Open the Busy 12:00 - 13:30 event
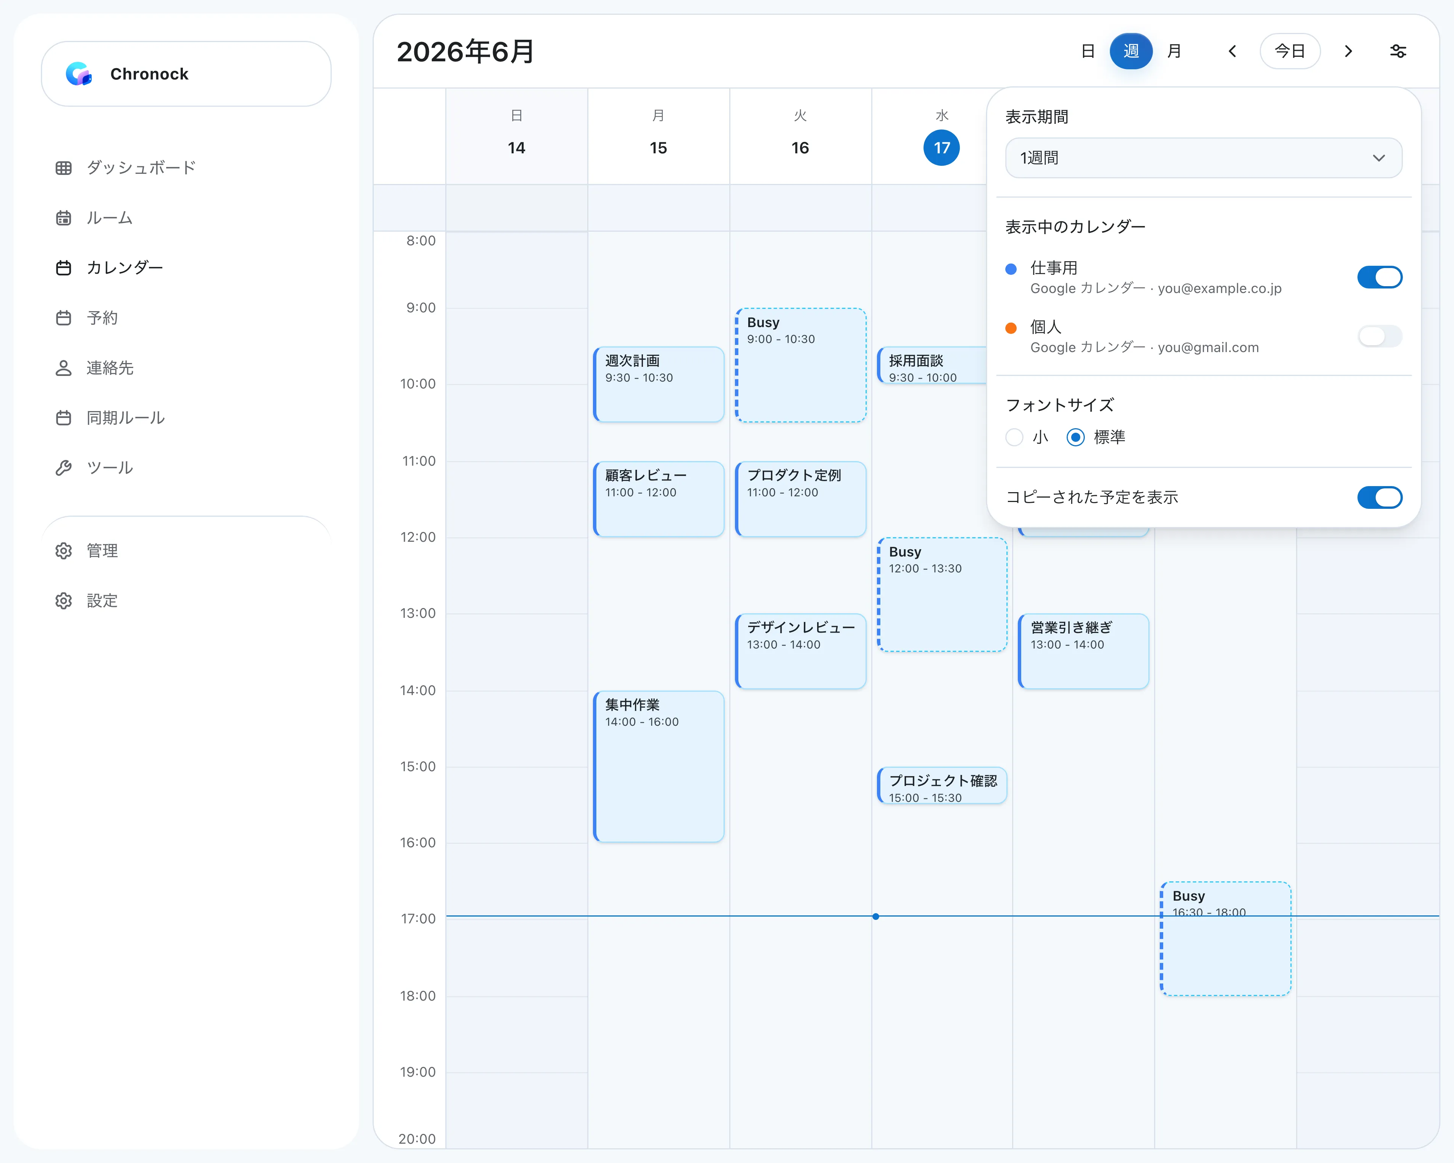The image size is (1454, 1163). point(942,595)
